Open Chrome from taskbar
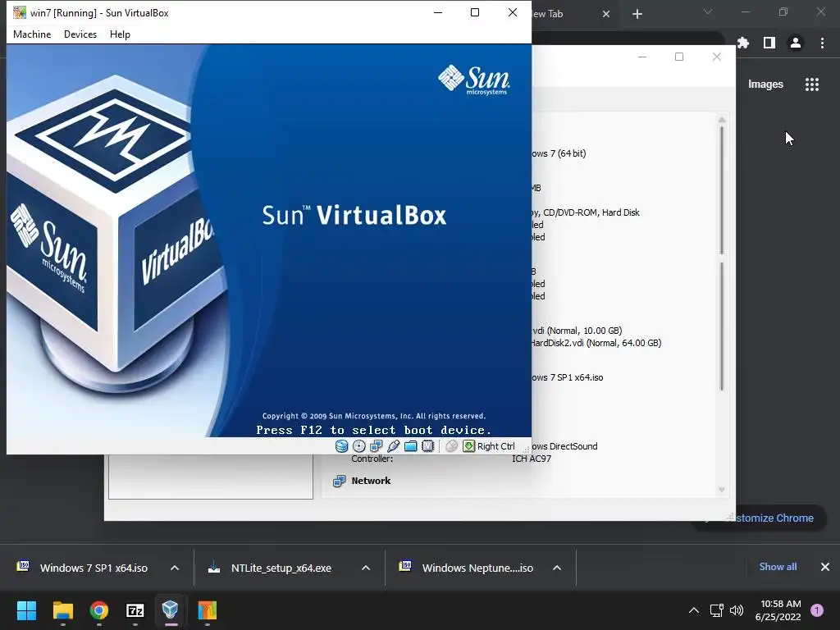Image resolution: width=840 pixels, height=630 pixels. point(99,610)
